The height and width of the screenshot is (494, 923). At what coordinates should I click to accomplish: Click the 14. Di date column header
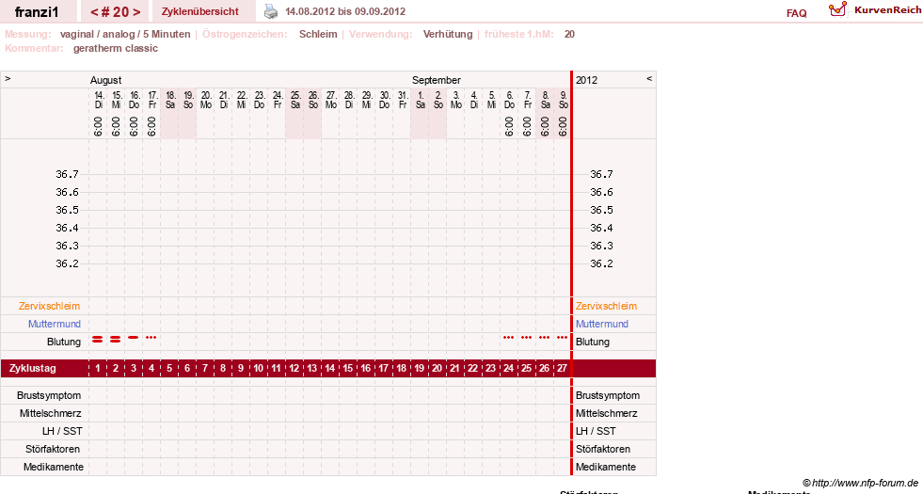click(98, 100)
